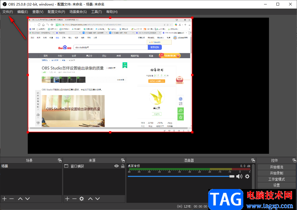This screenshot has height=210, width=297.
Task: Select the 窗口捕获 source row
Action: click(94, 166)
